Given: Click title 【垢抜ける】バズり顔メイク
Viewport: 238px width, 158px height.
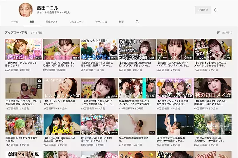Looking at the screenshot, I should [59, 64].
